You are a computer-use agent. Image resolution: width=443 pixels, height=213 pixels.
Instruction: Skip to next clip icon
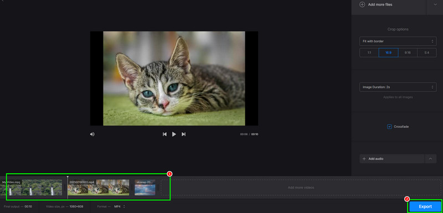click(183, 134)
